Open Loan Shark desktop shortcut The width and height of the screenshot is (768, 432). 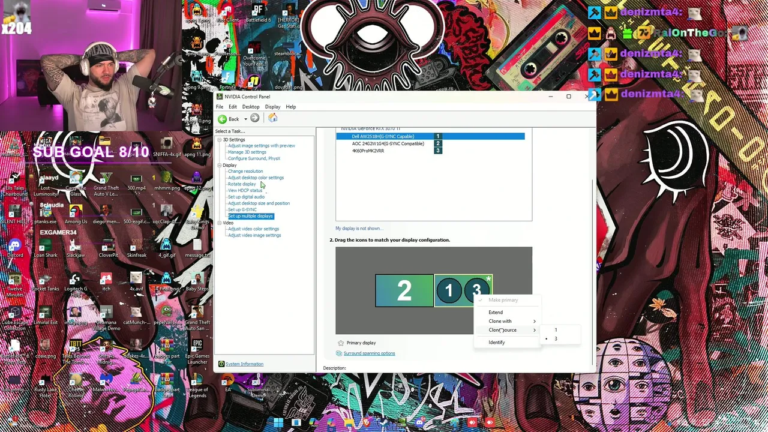[46, 247]
